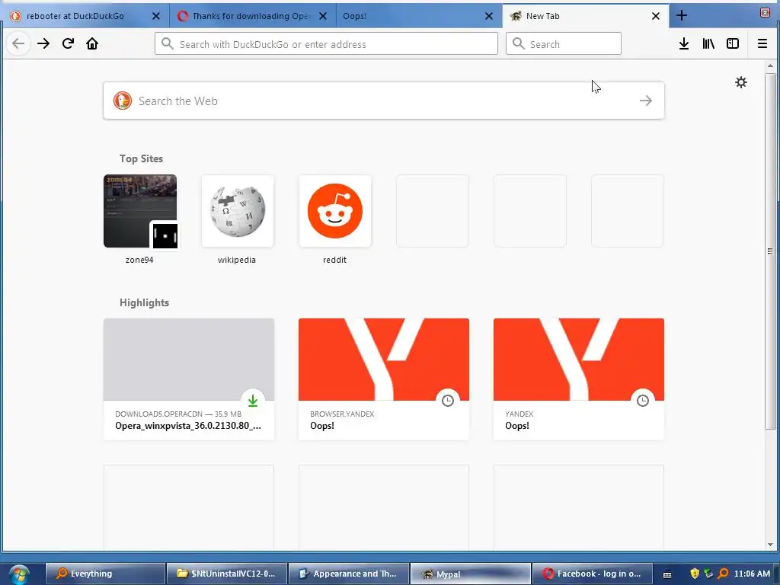This screenshot has width=780, height=585.
Task: Click the magnifier in address bar
Action: coord(168,43)
